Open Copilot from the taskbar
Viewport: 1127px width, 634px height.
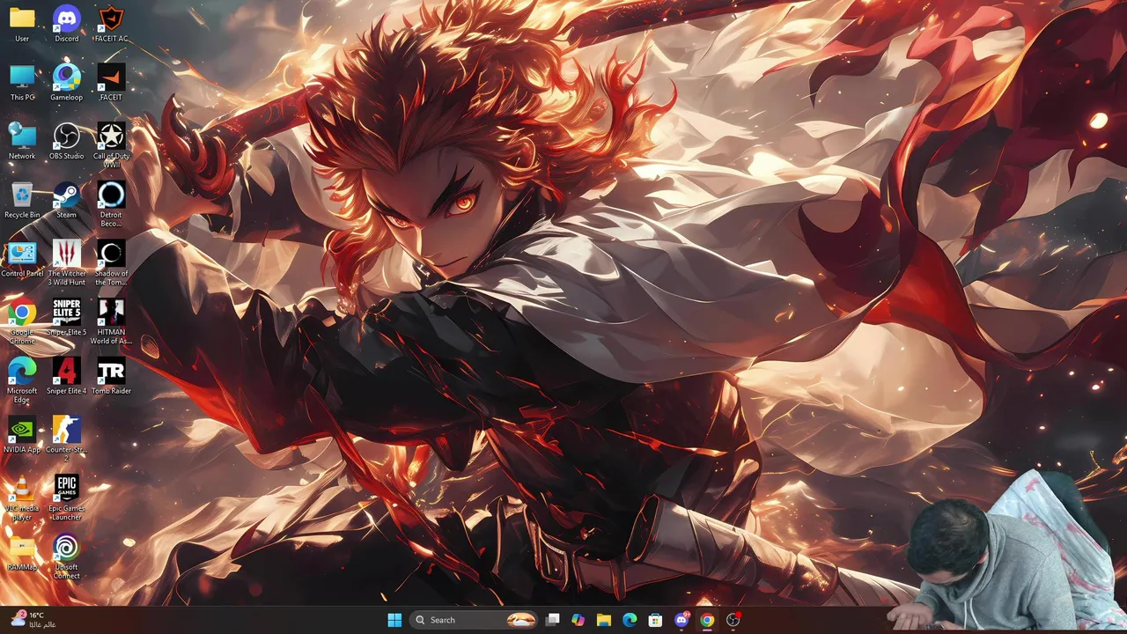pyautogui.click(x=578, y=620)
